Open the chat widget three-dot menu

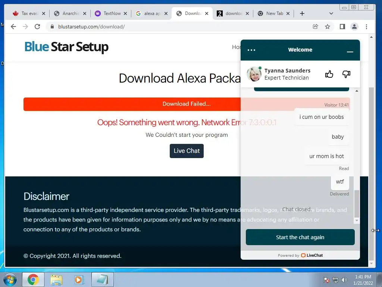251,50
